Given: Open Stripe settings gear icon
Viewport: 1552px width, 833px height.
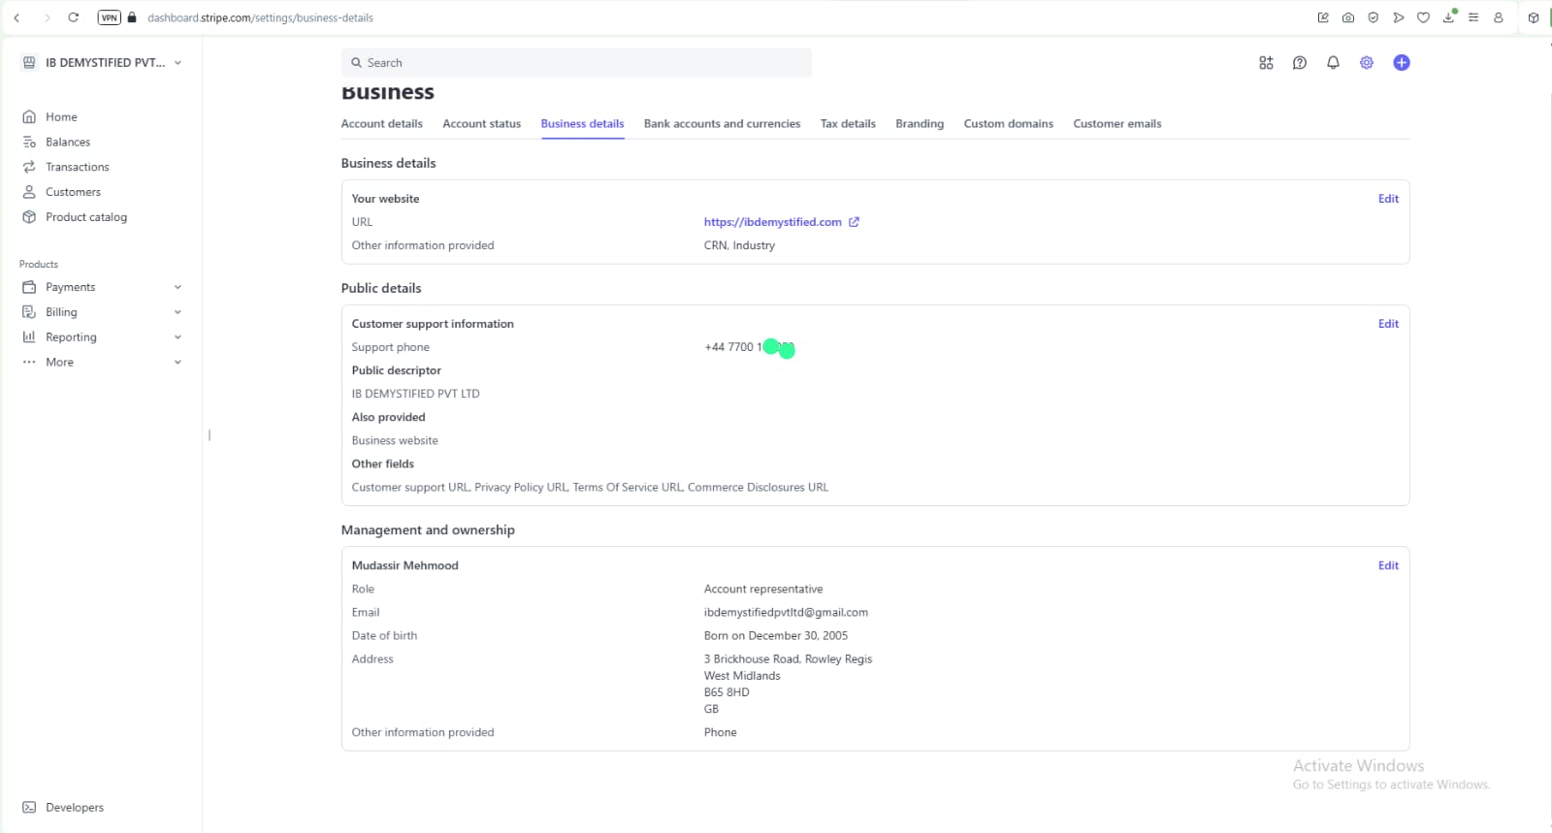Looking at the screenshot, I should (x=1366, y=63).
